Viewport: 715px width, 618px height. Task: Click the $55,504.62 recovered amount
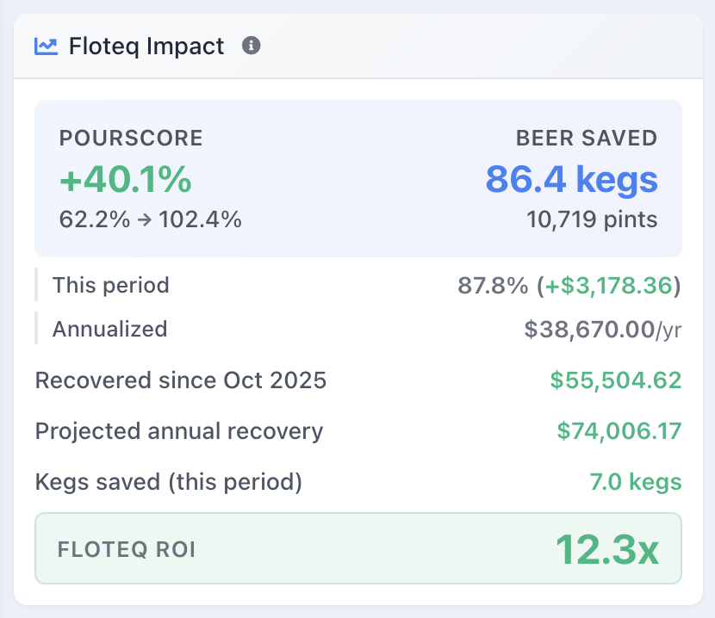pos(616,380)
